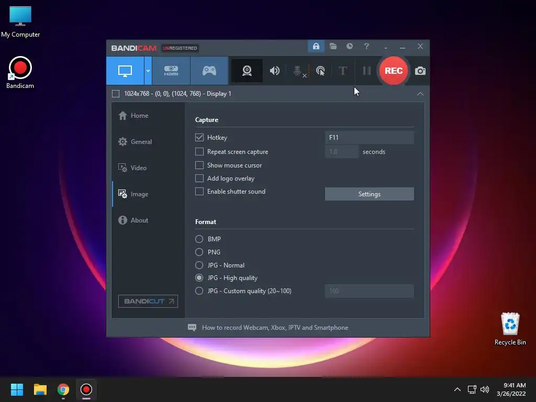536x402 pixels.
Task: Select My Computer desktop icon
Action: coord(20,21)
